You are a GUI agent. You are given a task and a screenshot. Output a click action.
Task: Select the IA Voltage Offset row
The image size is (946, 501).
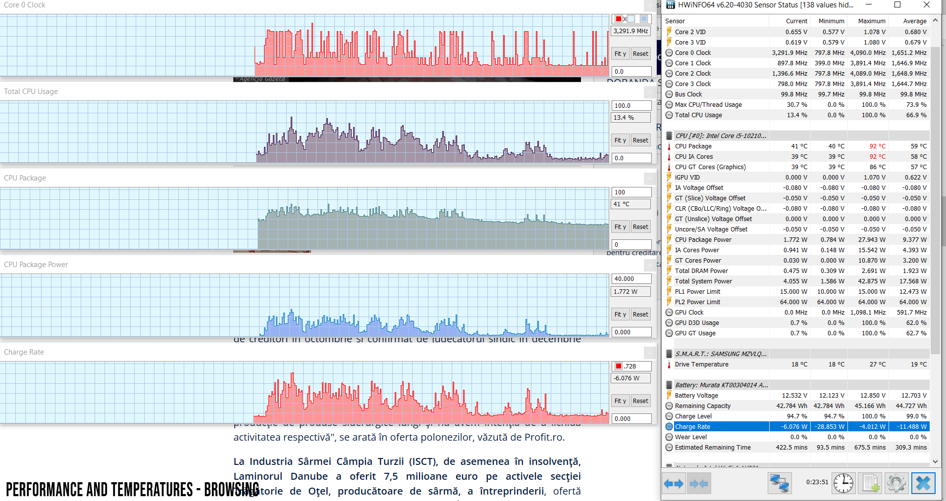pyautogui.click(x=796, y=188)
